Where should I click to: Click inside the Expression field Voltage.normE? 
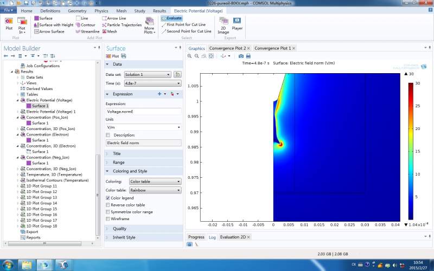tap(143, 111)
